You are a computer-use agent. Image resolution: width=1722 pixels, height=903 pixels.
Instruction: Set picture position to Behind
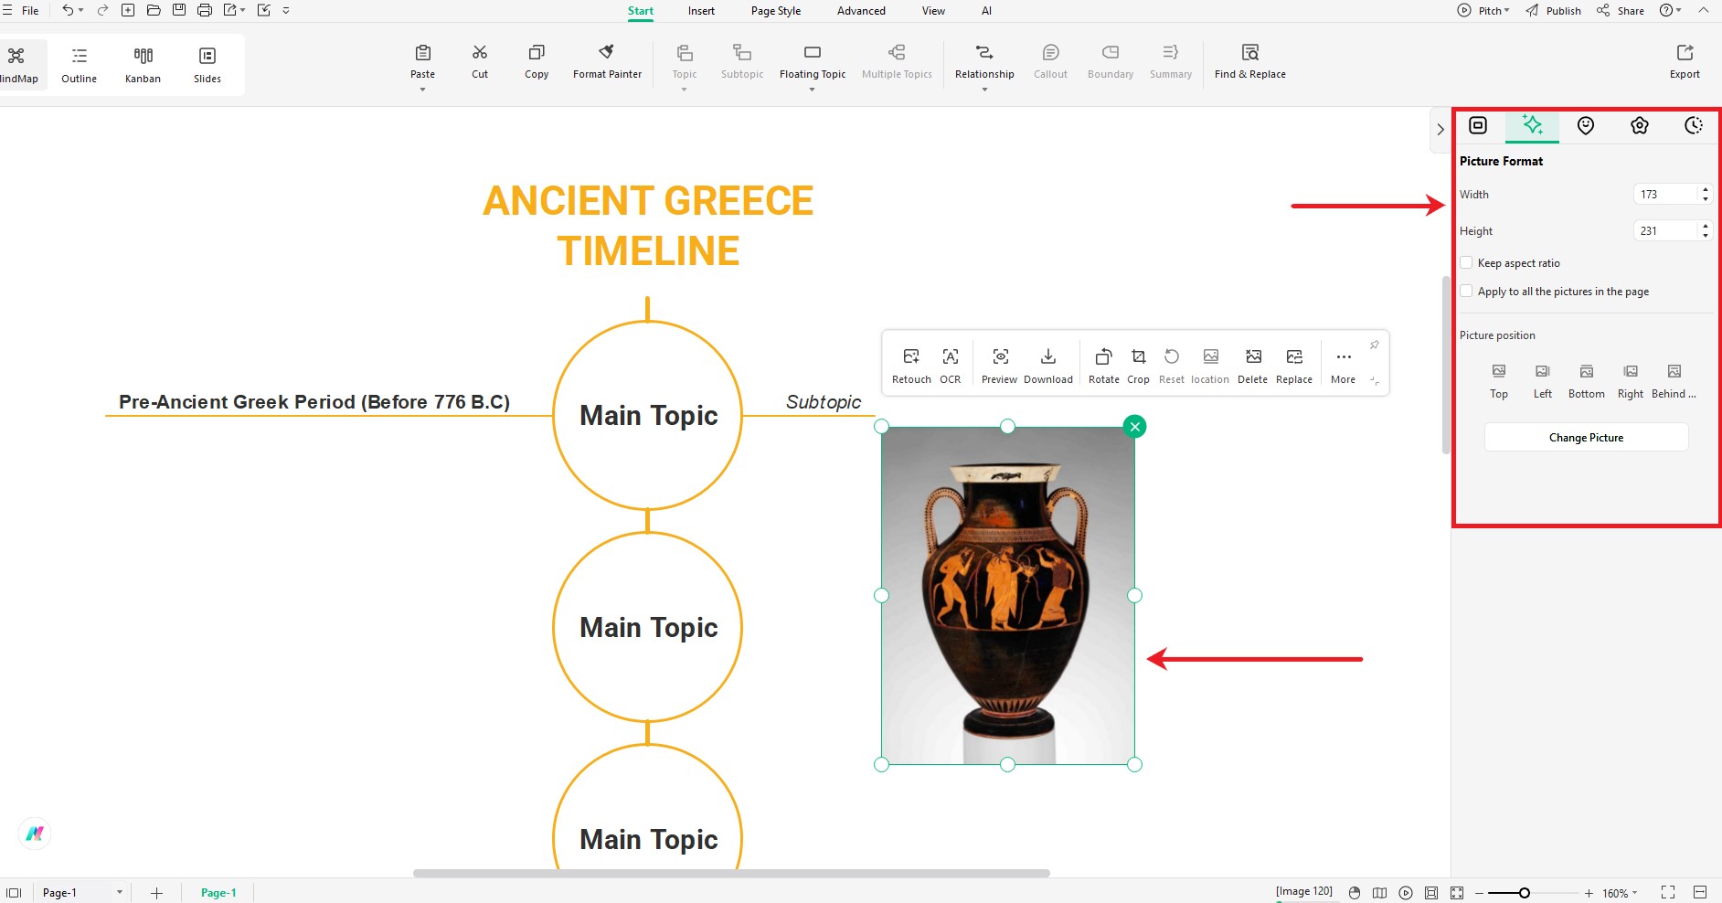click(1674, 381)
